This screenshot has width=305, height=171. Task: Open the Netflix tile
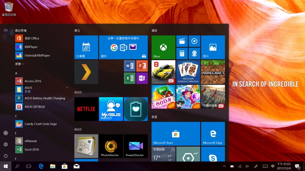pyautogui.click(x=86, y=109)
